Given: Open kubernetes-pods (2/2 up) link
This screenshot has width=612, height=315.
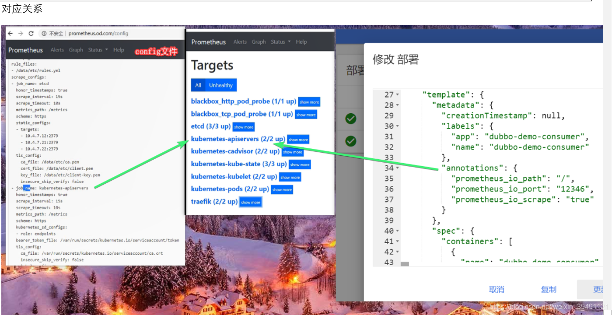Looking at the screenshot, I should point(230,189).
